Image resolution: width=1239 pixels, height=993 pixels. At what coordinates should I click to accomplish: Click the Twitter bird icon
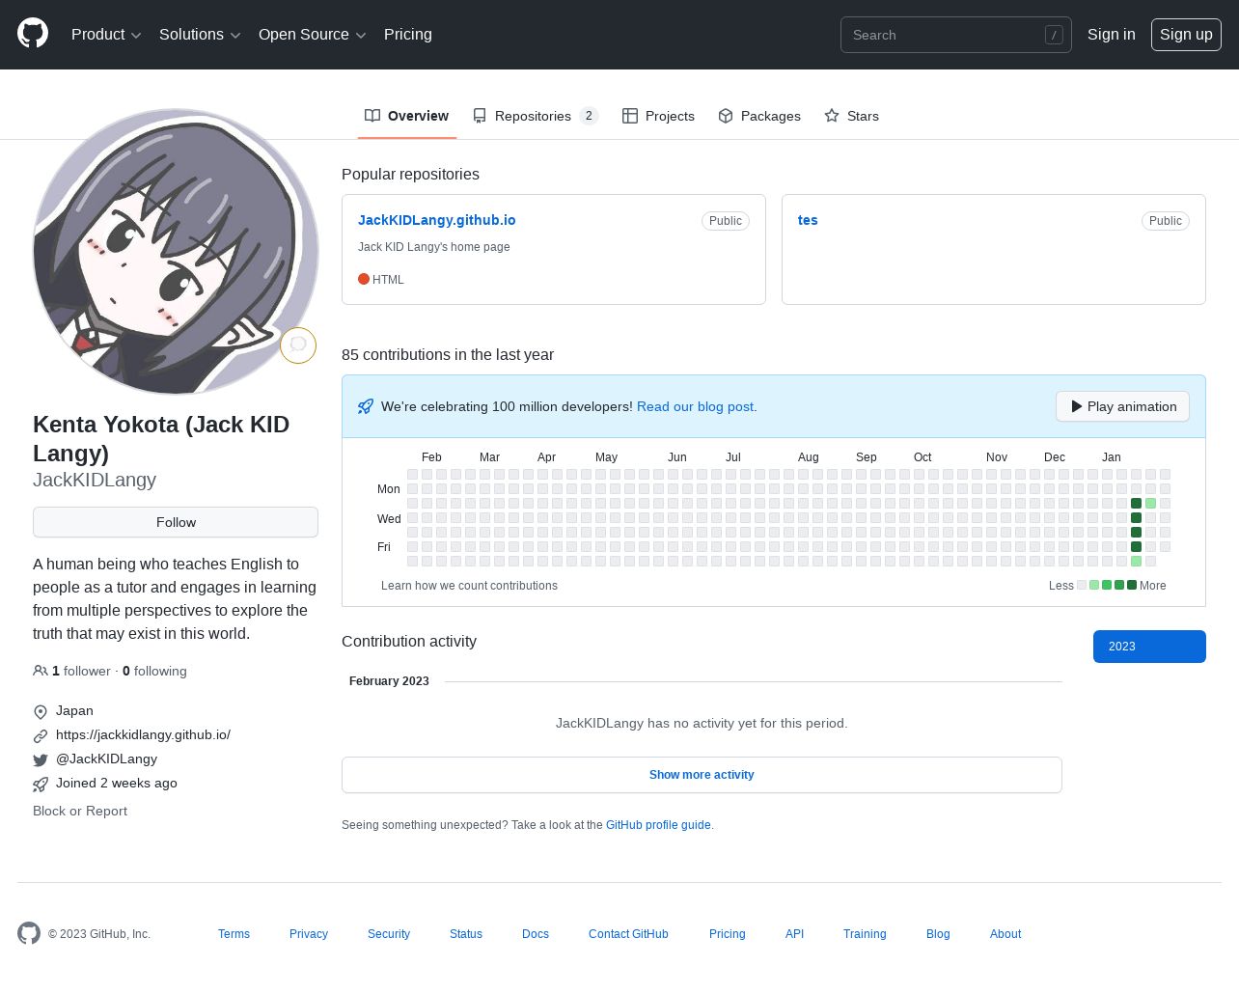41,759
